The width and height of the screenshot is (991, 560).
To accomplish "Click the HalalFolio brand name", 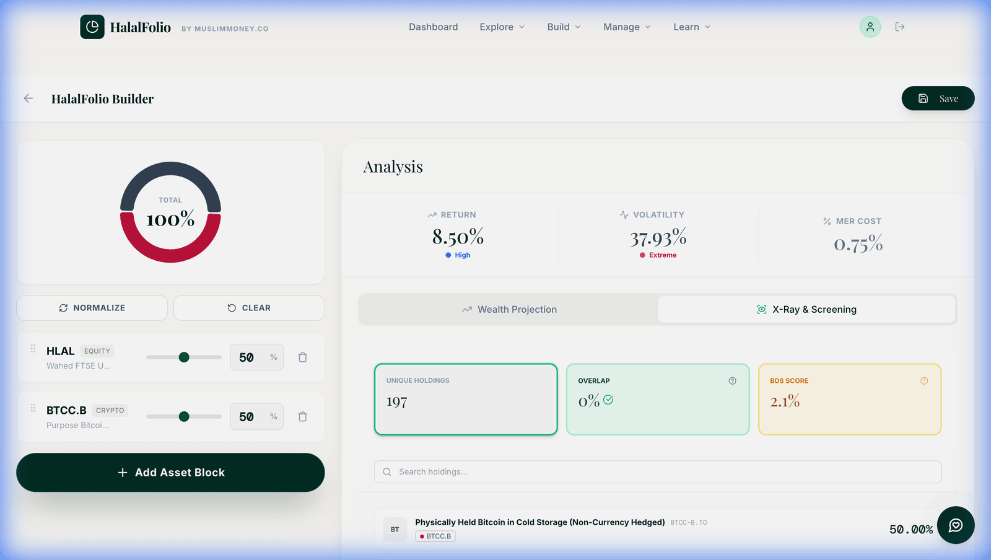I will click(x=141, y=27).
